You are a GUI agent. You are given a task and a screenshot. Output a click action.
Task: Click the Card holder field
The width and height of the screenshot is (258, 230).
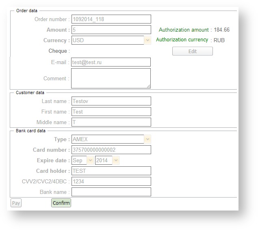pos(111,171)
